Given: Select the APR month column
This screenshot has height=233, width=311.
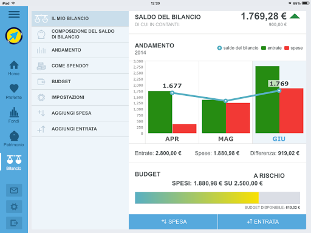Looking at the screenshot, I should [172, 102].
